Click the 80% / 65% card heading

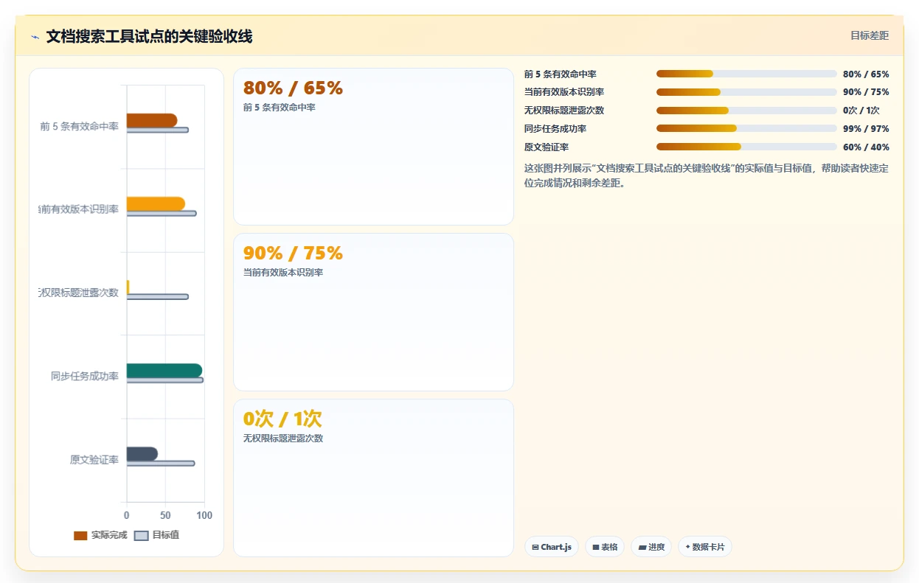293,88
